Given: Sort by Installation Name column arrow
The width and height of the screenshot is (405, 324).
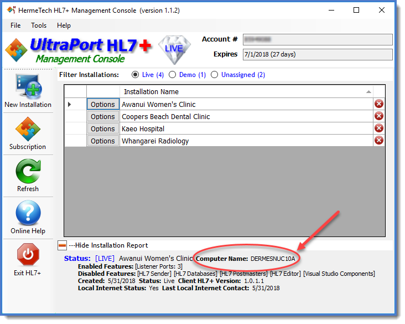Looking at the screenshot, I should click(368, 92).
